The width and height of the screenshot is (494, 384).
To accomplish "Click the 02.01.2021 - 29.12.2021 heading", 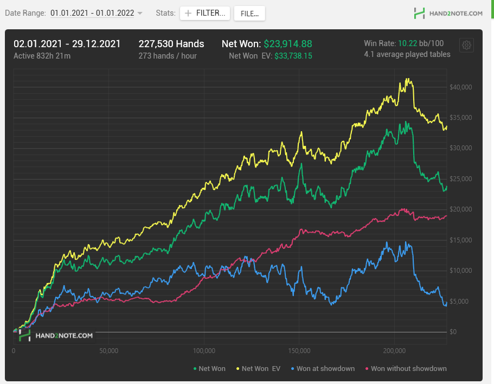I will 67,44.
